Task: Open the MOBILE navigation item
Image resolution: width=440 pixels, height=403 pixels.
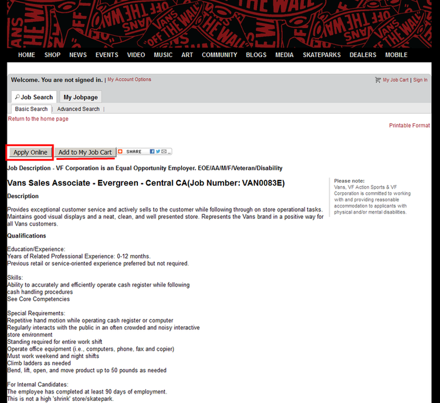Action: [x=396, y=55]
